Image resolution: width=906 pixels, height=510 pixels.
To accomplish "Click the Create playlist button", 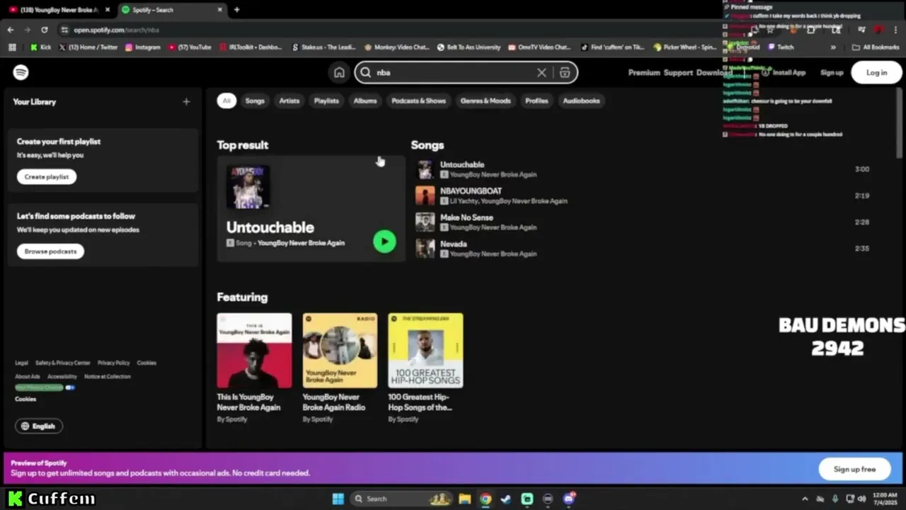I will pos(47,176).
